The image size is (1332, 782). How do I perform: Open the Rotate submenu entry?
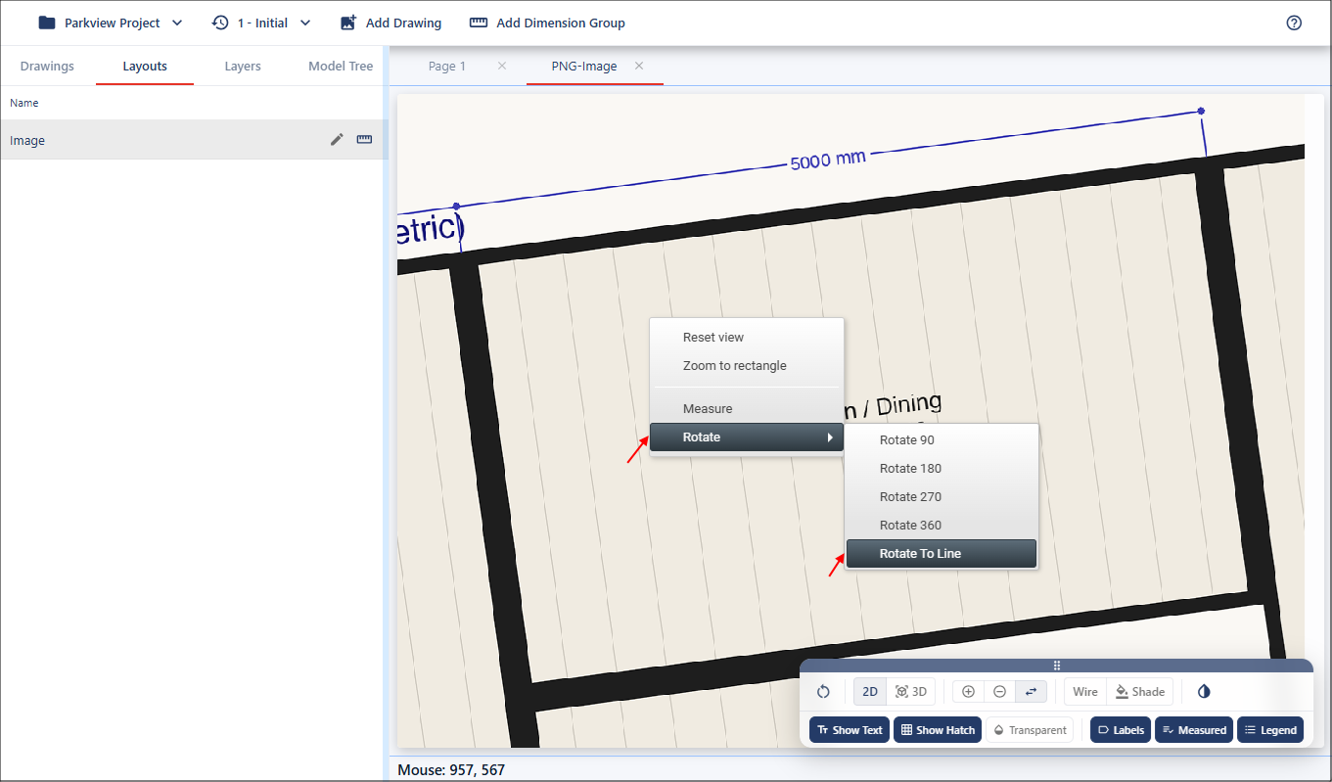tap(747, 437)
